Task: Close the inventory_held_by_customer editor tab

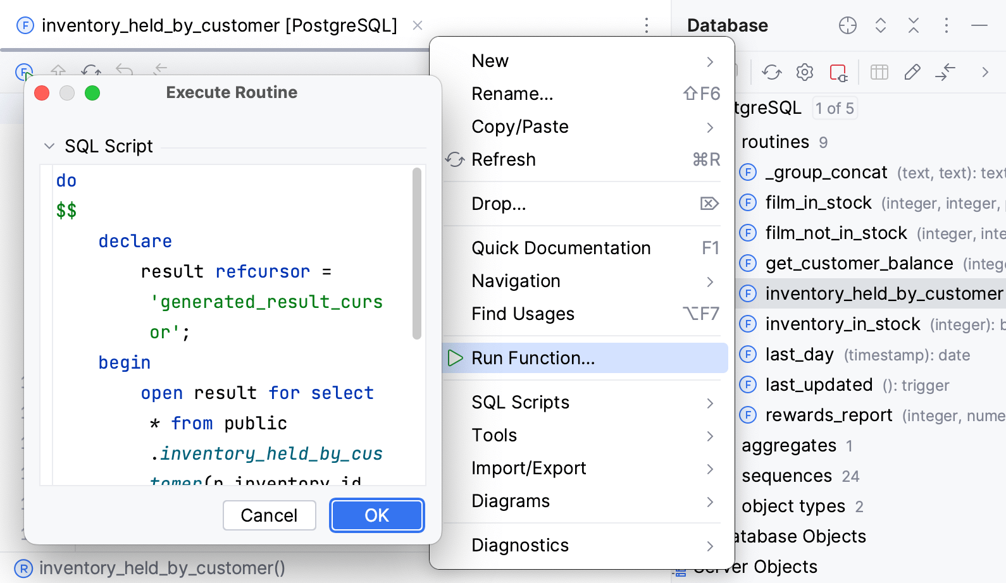Action: [418, 25]
